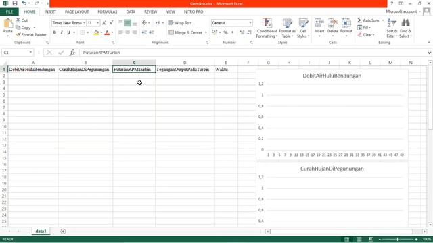This screenshot has height=243, width=433.
Task: Undo the last action
Action: pyautogui.click(x=24, y=3)
